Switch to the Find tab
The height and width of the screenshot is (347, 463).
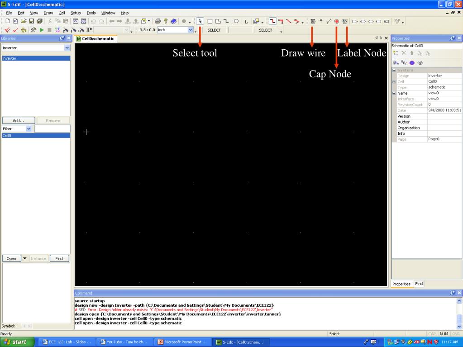pos(419,284)
